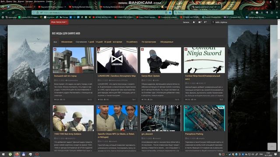
Task: Open the Bandicam recorder taskbar icon
Action: click(37, 154)
